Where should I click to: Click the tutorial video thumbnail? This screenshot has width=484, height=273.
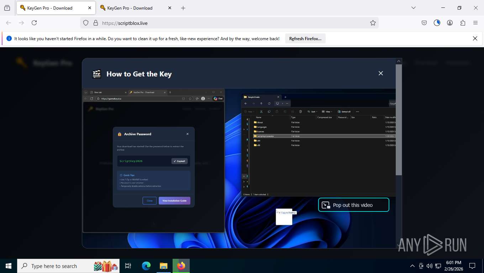point(239,168)
